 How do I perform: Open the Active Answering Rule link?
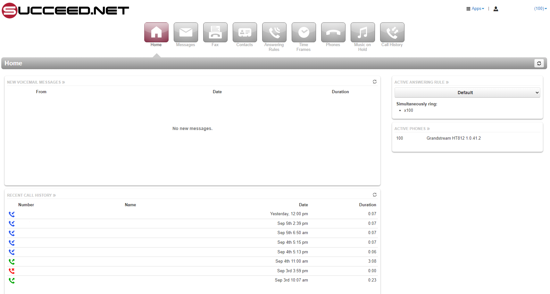421,82
